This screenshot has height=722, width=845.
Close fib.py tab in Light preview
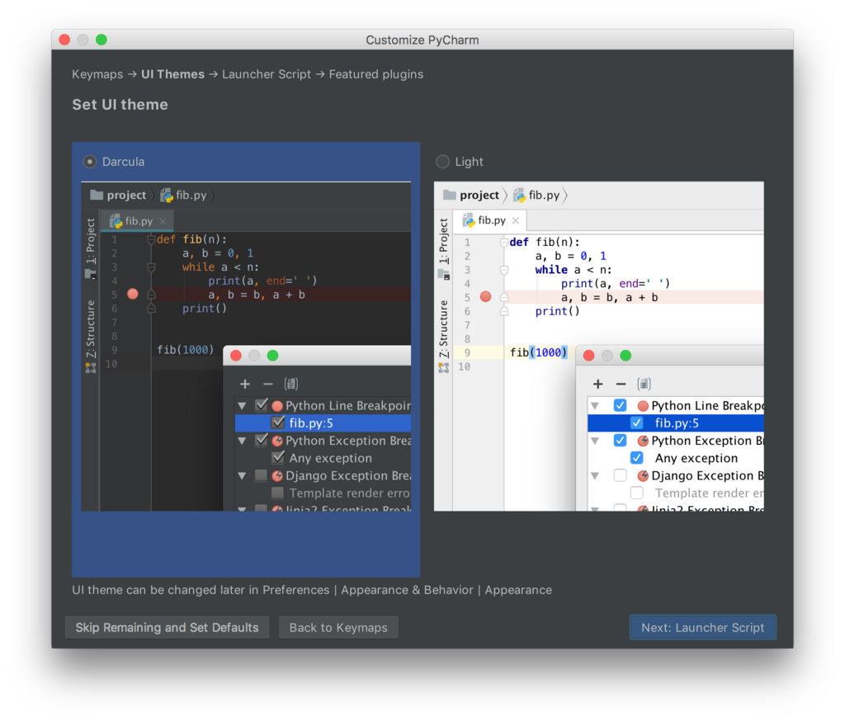pos(516,220)
